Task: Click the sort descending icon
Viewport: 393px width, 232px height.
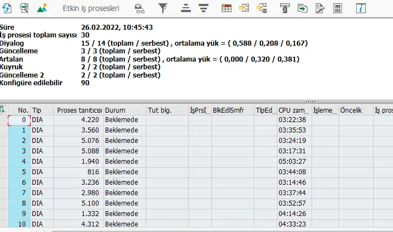Action: click(x=204, y=8)
